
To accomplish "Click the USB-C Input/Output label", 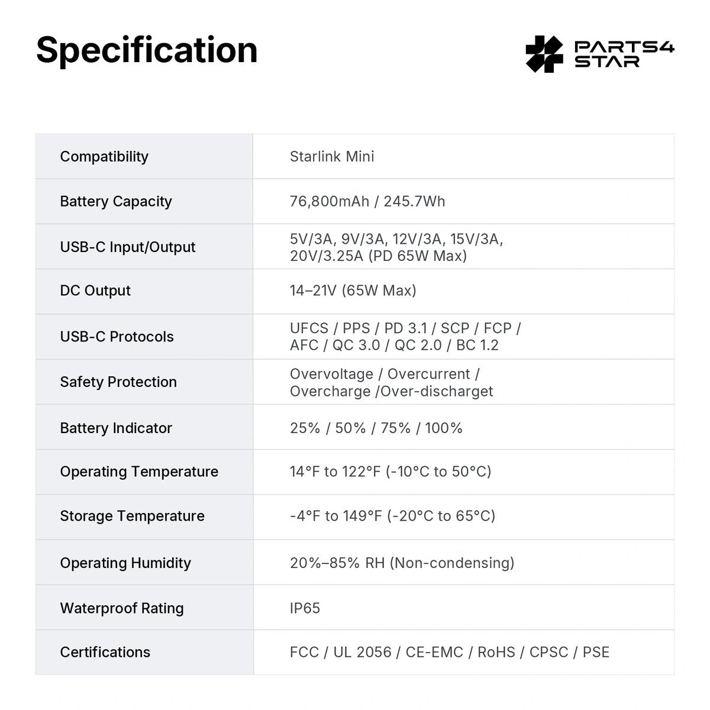I will point(128,247).
